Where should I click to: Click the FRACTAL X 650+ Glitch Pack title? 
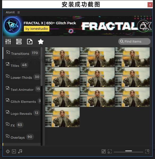pyautogui.click(x=50, y=23)
